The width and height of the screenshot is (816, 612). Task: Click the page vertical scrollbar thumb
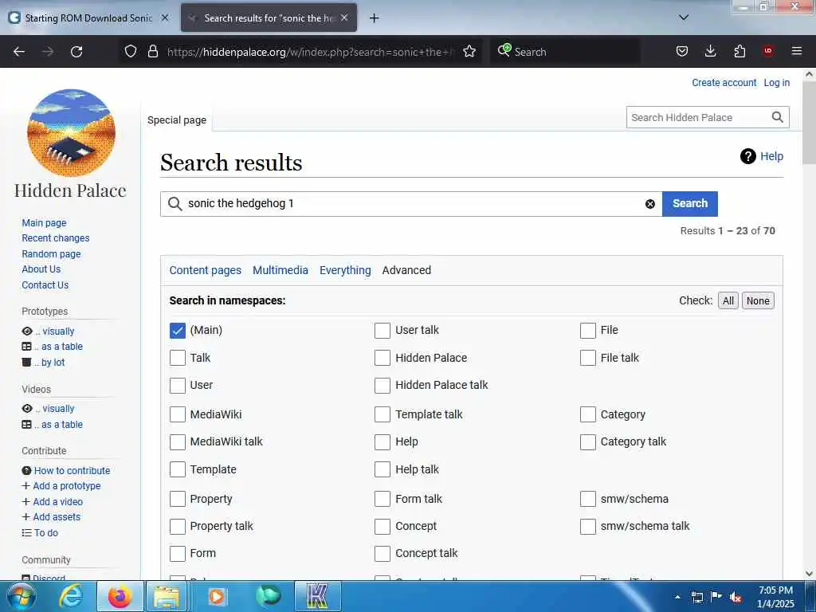[809, 123]
